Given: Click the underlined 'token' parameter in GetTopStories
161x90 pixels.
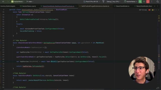Looking at the screenshot, I should tap(74, 43).
